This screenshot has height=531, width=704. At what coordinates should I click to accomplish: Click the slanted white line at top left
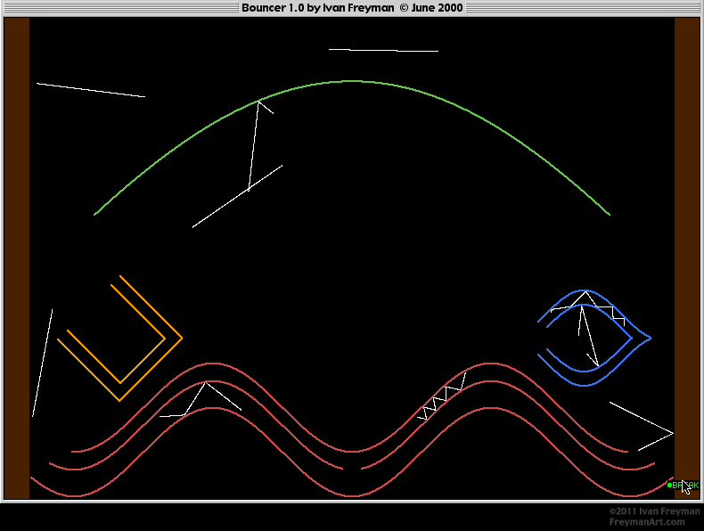[x=90, y=90]
